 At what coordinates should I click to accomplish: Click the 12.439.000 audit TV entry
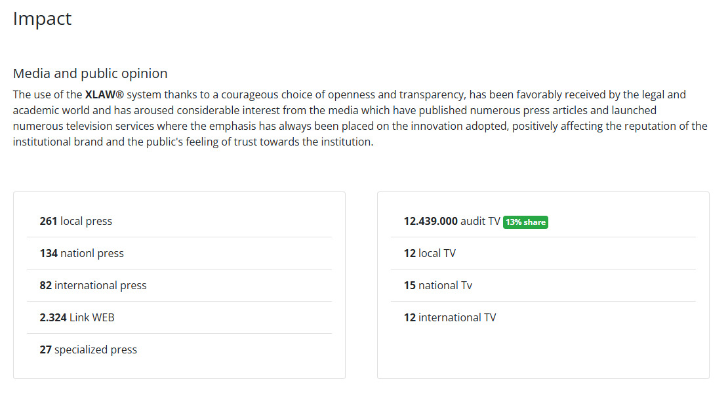543,221
